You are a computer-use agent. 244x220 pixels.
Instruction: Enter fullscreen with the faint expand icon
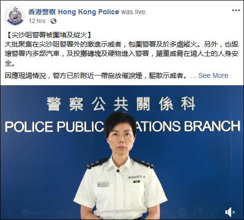point(214,212)
